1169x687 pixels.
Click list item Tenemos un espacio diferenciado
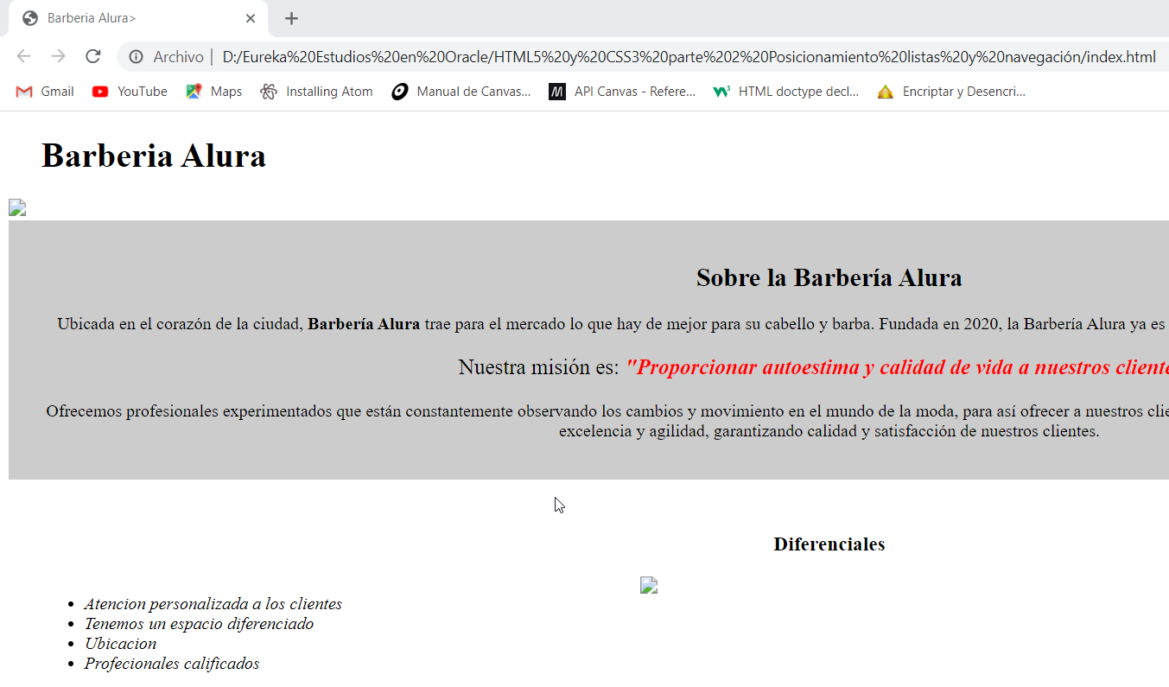(200, 624)
